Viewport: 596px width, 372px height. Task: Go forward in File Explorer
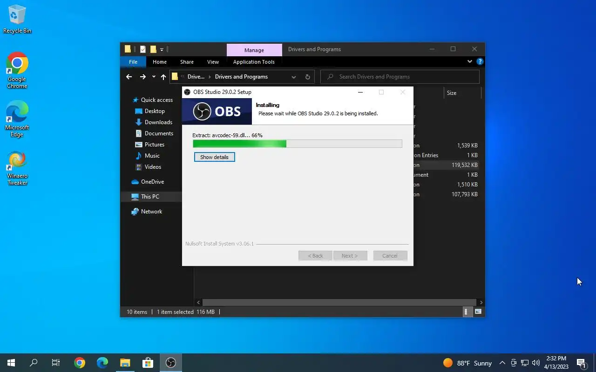coord(142,77)
